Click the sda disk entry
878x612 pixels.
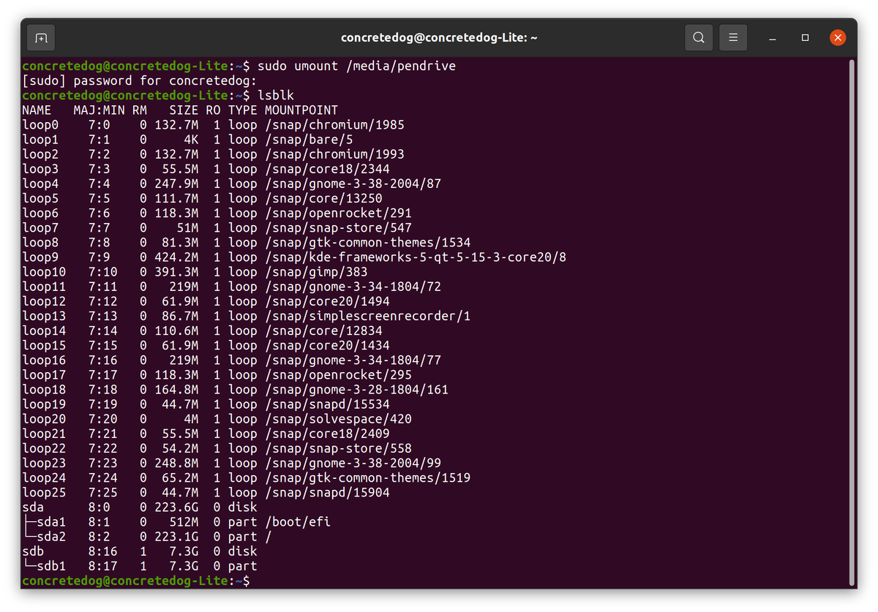32,507
